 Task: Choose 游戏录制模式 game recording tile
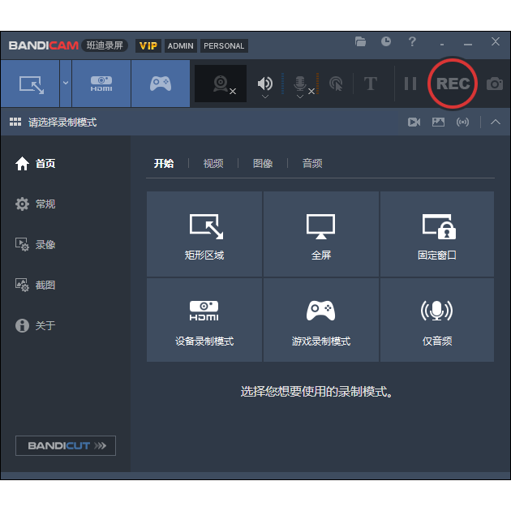coord(321,320)
